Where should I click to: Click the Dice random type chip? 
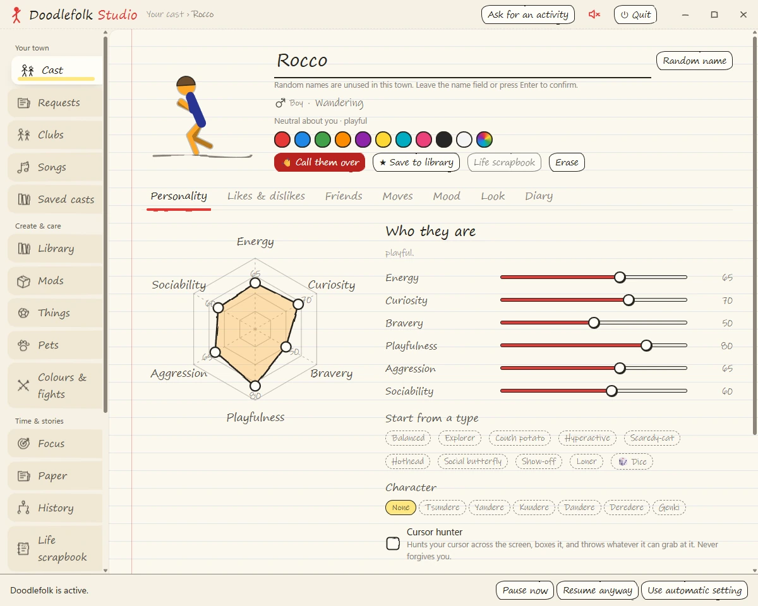(632, 461)
